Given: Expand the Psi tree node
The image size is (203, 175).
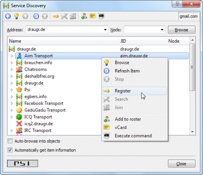Looking at the screenshot, I should point(12,90).
